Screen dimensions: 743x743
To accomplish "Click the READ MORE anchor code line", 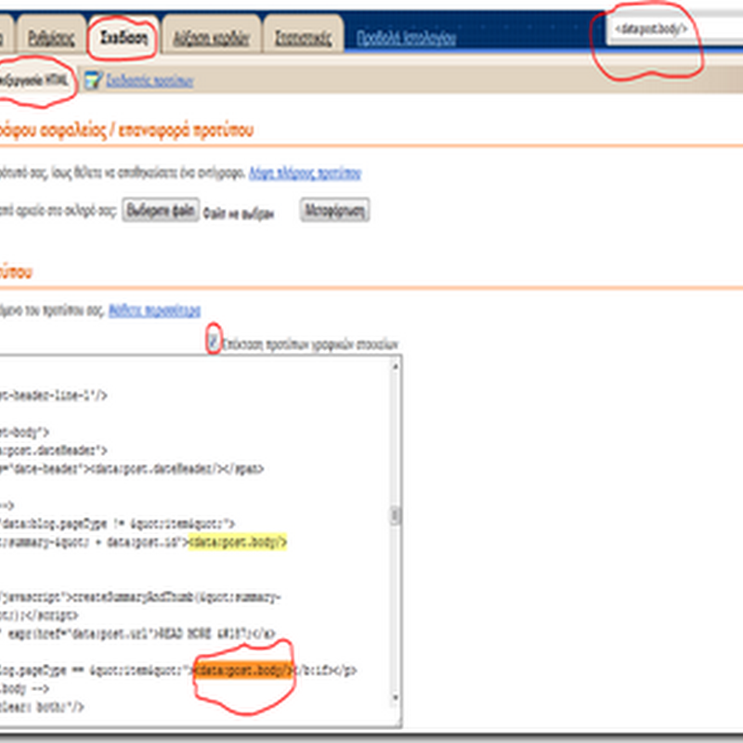I will click(x=137, y=633).
